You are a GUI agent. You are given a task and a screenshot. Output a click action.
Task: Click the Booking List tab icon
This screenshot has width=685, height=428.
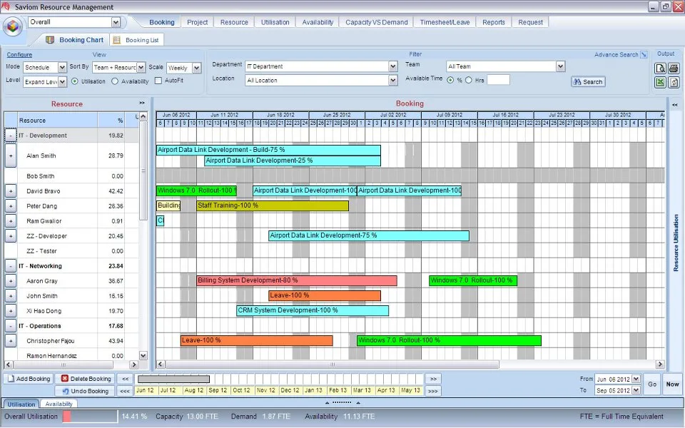(x=116, y=40)
